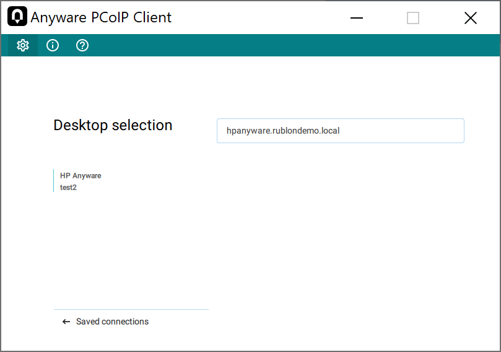The height and width of the screenshot is (352, 501).
Task: Click the Anyware PCoIP Client window title
Action: [x=101, y=18]
